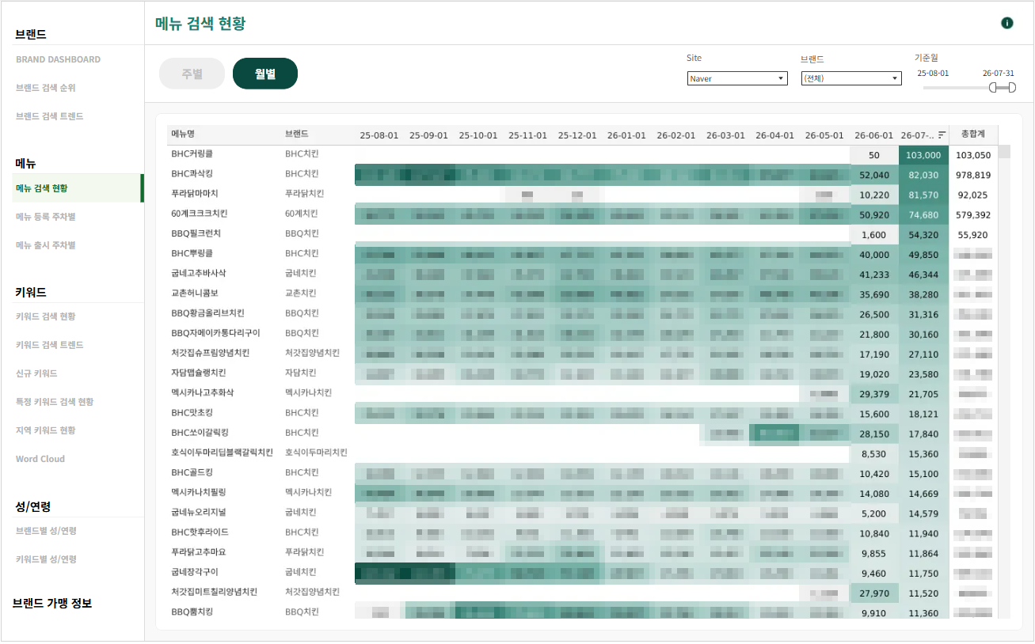Image resolution: width=1035 pixels, height=644 pixels.
Task: Select the 월별 monthly view button
Action: (x=265, y=74)
